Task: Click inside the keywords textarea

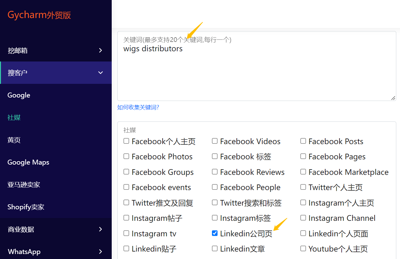Action: pos(257,66)
